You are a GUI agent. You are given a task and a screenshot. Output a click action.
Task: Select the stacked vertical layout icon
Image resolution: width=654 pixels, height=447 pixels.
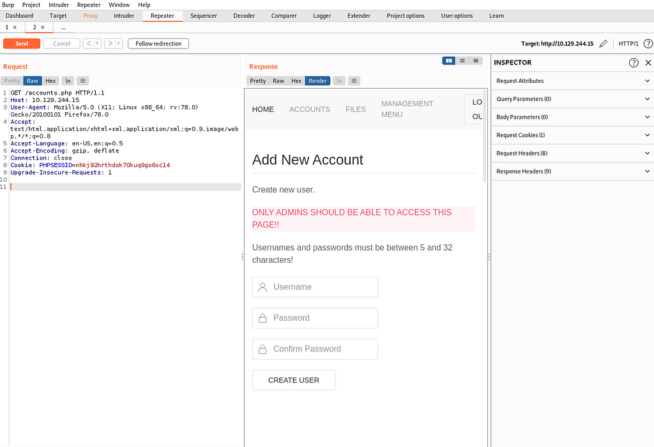462,61
